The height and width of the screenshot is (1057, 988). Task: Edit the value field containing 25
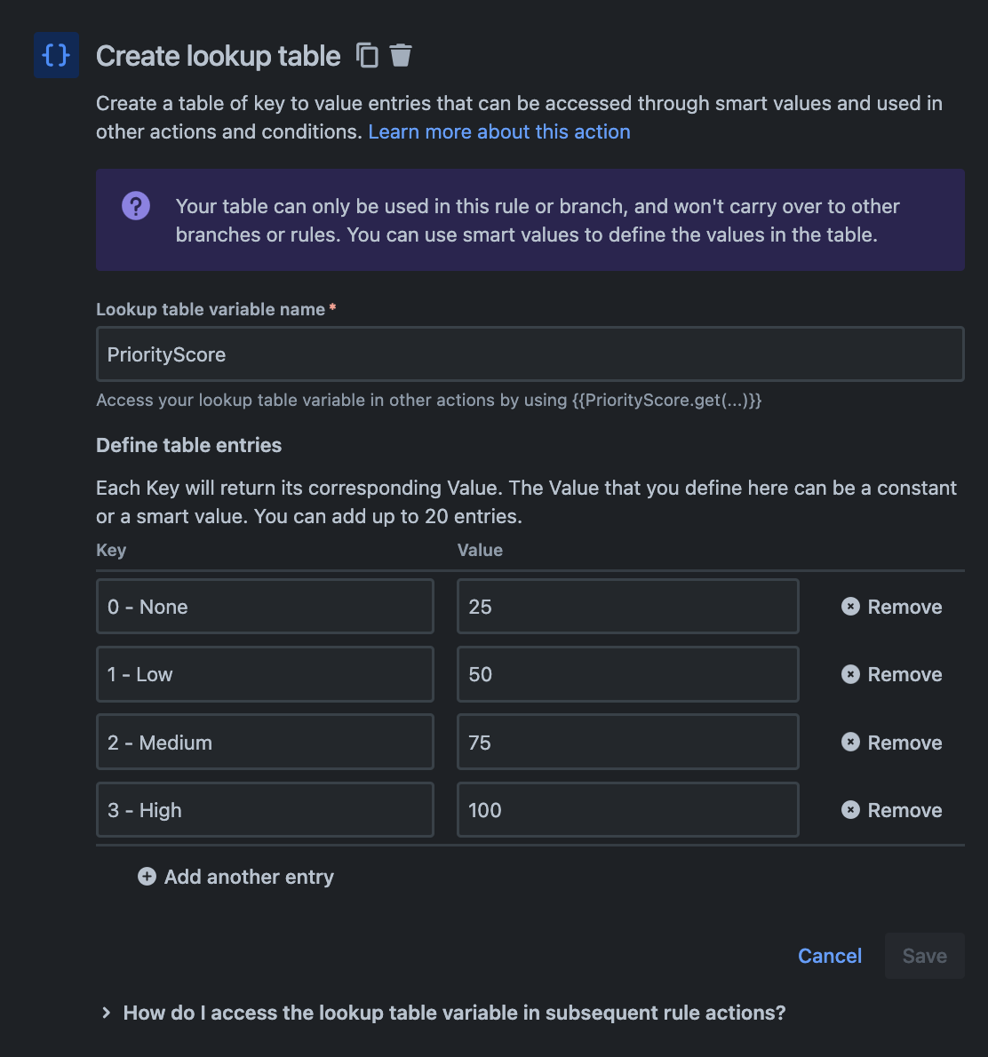click(627, 607)
